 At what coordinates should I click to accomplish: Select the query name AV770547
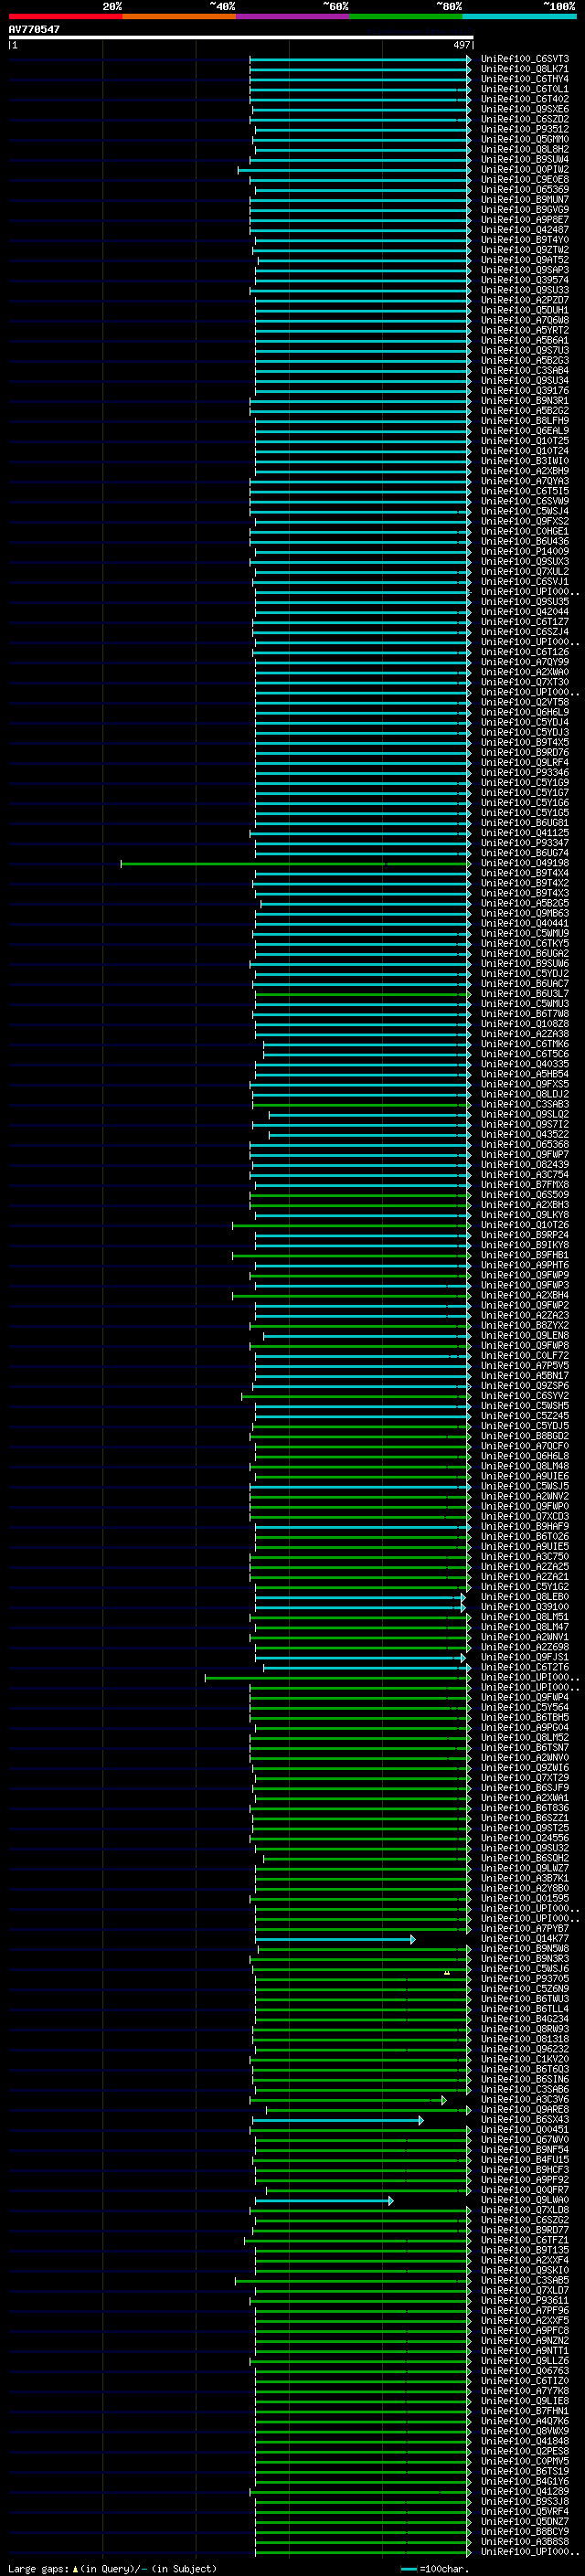click(x=34, y=29)
